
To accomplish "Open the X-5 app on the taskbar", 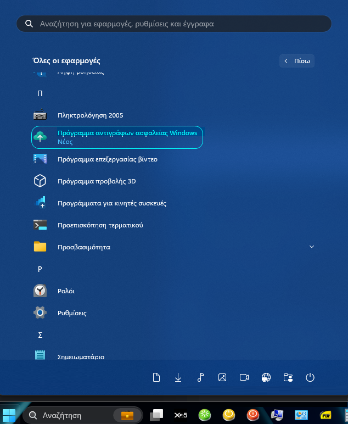I will point(181,415).
